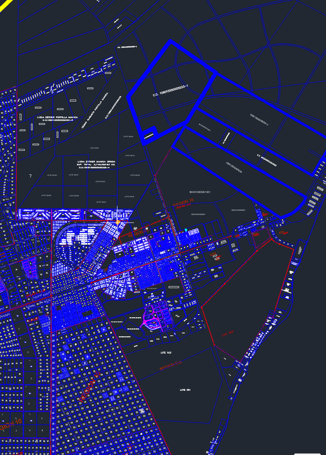Select the red LOC. 803 text
326x455 pixels.
tap(227, 334)
